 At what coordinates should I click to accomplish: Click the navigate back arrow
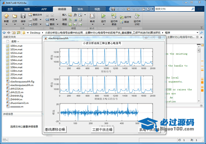4,33
